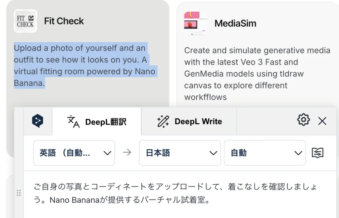Open the 自動 formality dropdown

(265, 153)
